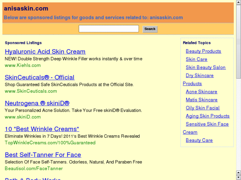The height and width of the screenshot is (180, 241).
Task: Click the Shop Guaranteed Safe SkinCeuticals description
Action: [x=69, y=85]
